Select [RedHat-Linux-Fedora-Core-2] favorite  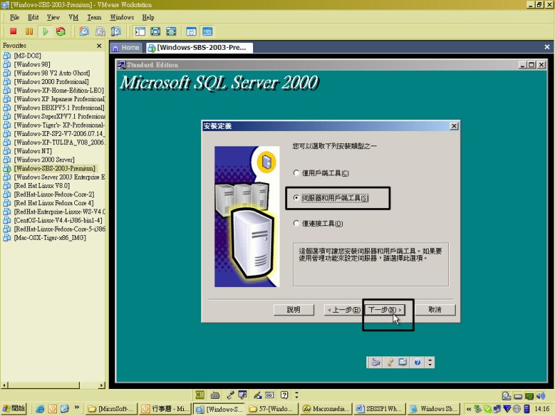tap(54, 195)
